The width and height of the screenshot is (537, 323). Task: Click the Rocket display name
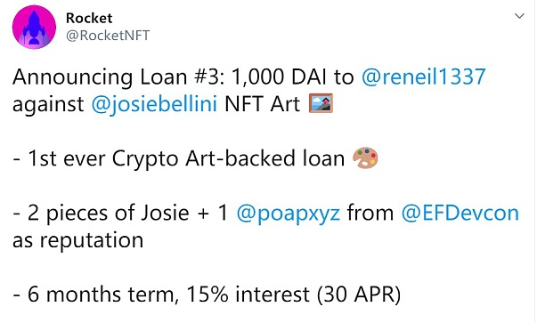[89, 18]
